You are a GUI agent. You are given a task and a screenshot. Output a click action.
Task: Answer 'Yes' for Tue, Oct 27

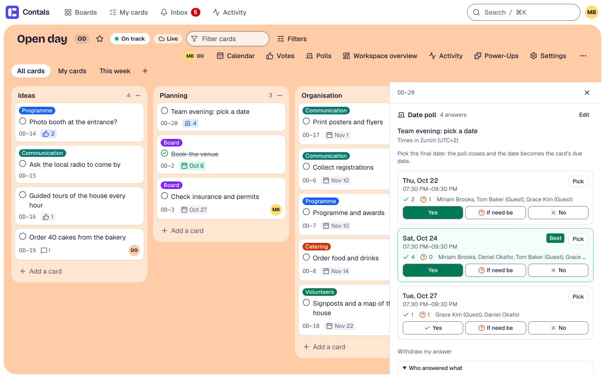point(433,328)
